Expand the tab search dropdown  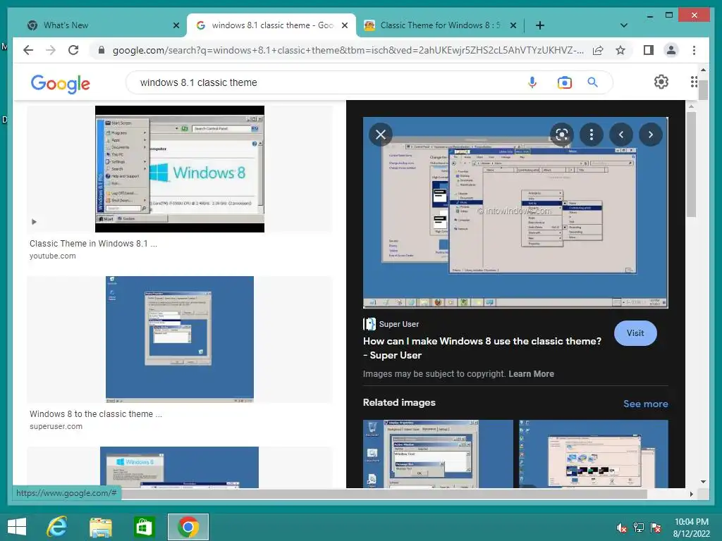click(623, 25)
